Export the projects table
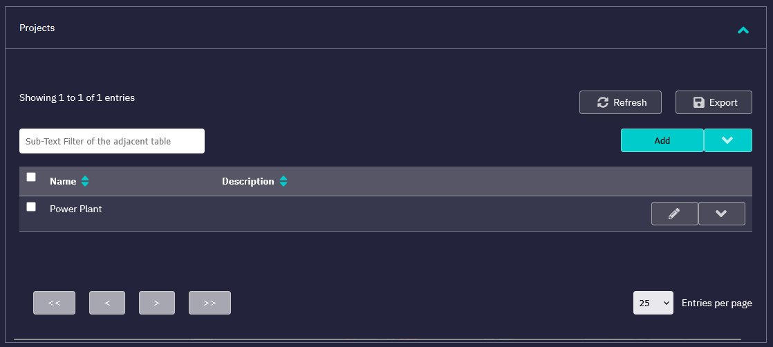The image size is (773, 347). (x=714, y=102)
